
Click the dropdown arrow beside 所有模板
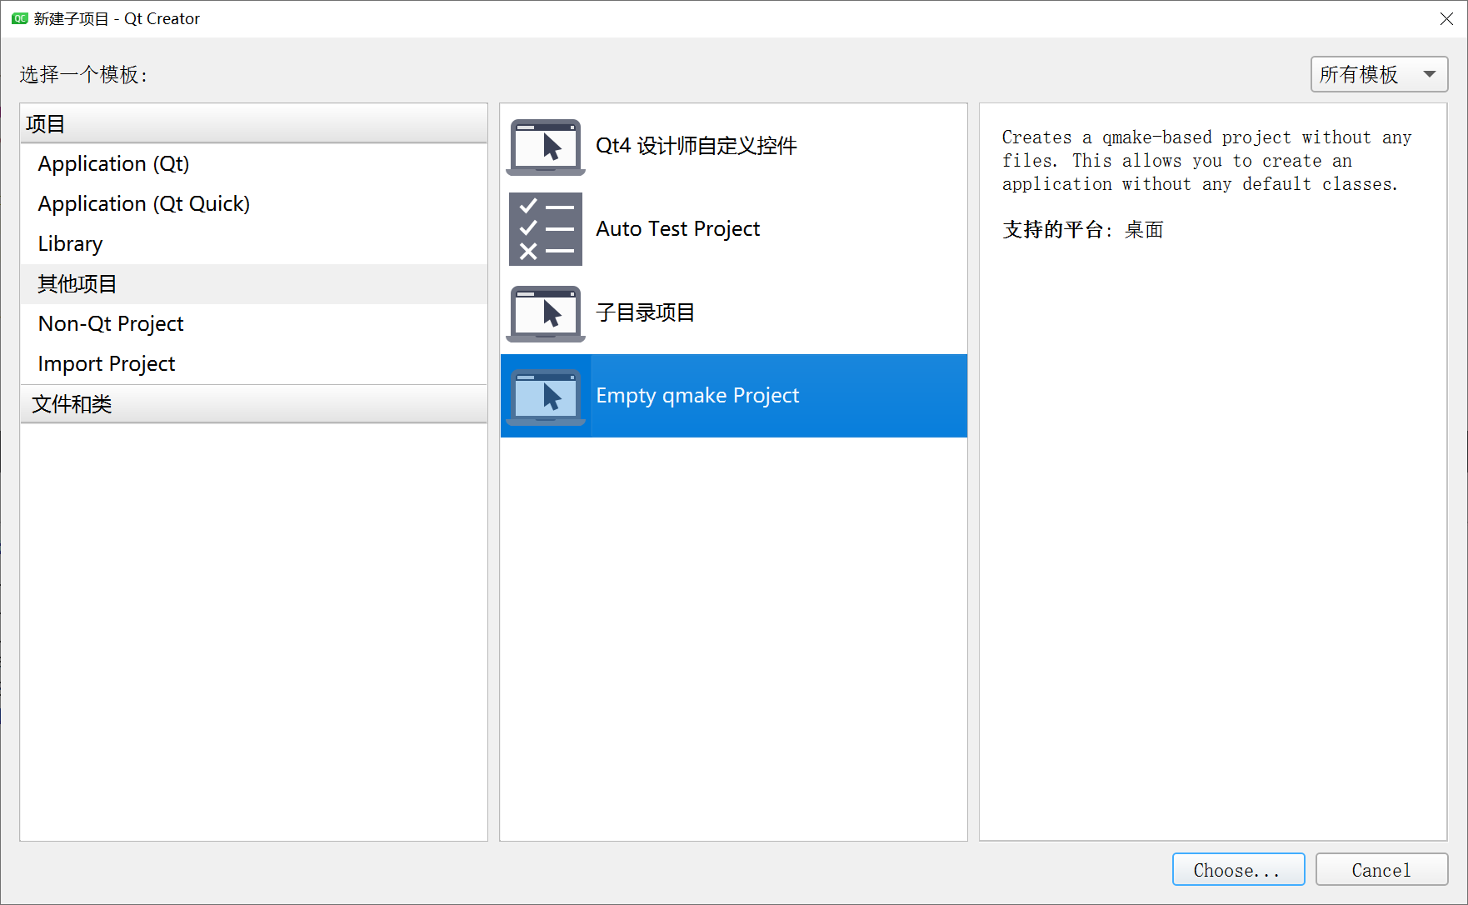(x=1429, y=74)
